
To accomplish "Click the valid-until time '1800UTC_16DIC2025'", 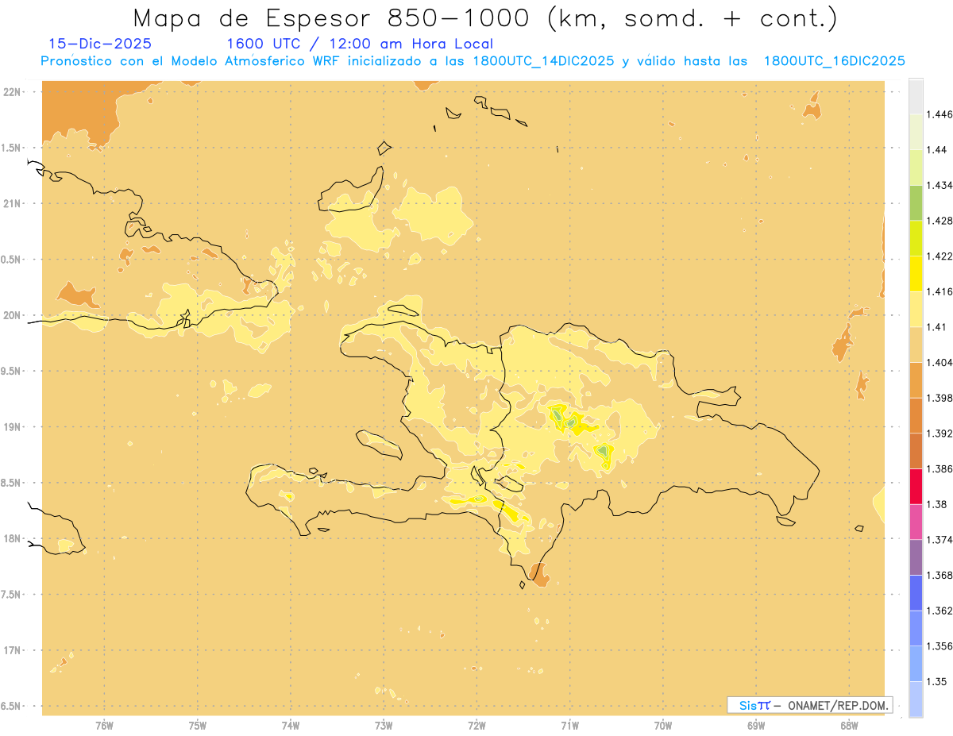I will [835, 61].
